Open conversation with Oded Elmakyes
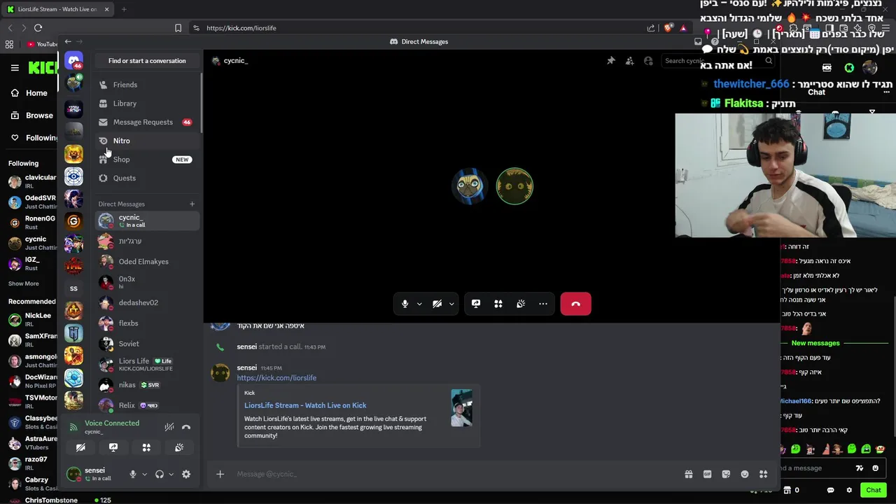 pyautogui.click(x=147, y=262)
